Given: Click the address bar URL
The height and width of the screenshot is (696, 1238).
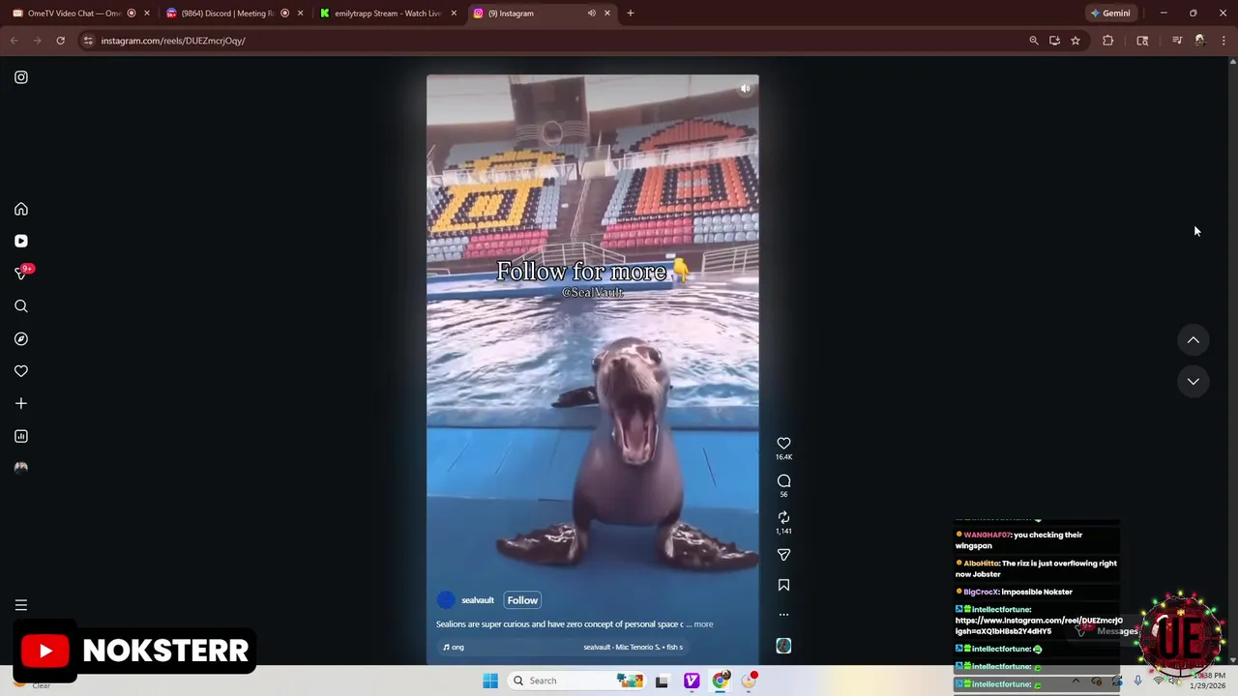Looking at the screenshot, I should (x=173, y=41).
